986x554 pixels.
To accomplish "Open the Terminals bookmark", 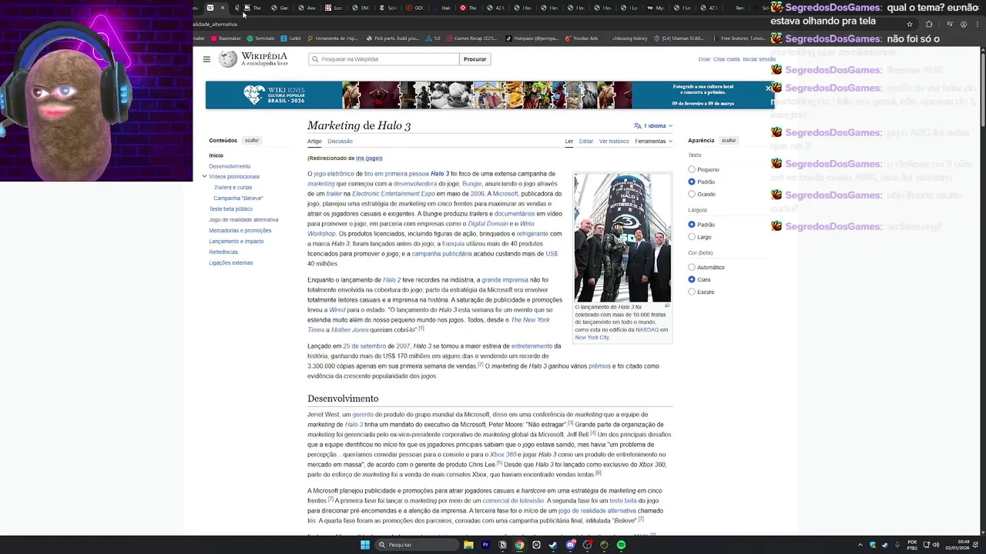I will pyautogui.click(x=261, y=38).
